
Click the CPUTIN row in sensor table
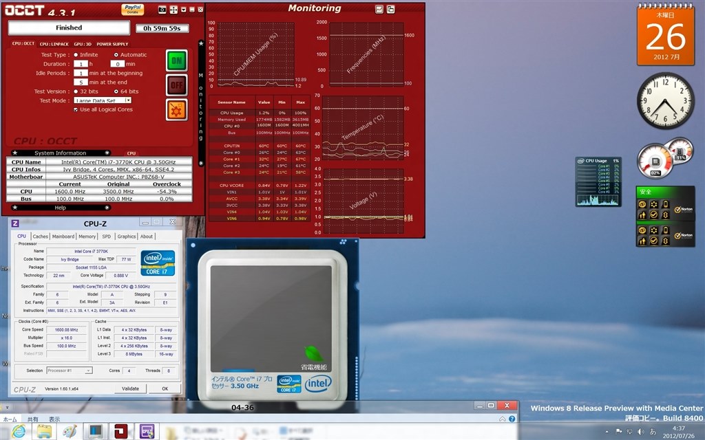coord(260,146)
